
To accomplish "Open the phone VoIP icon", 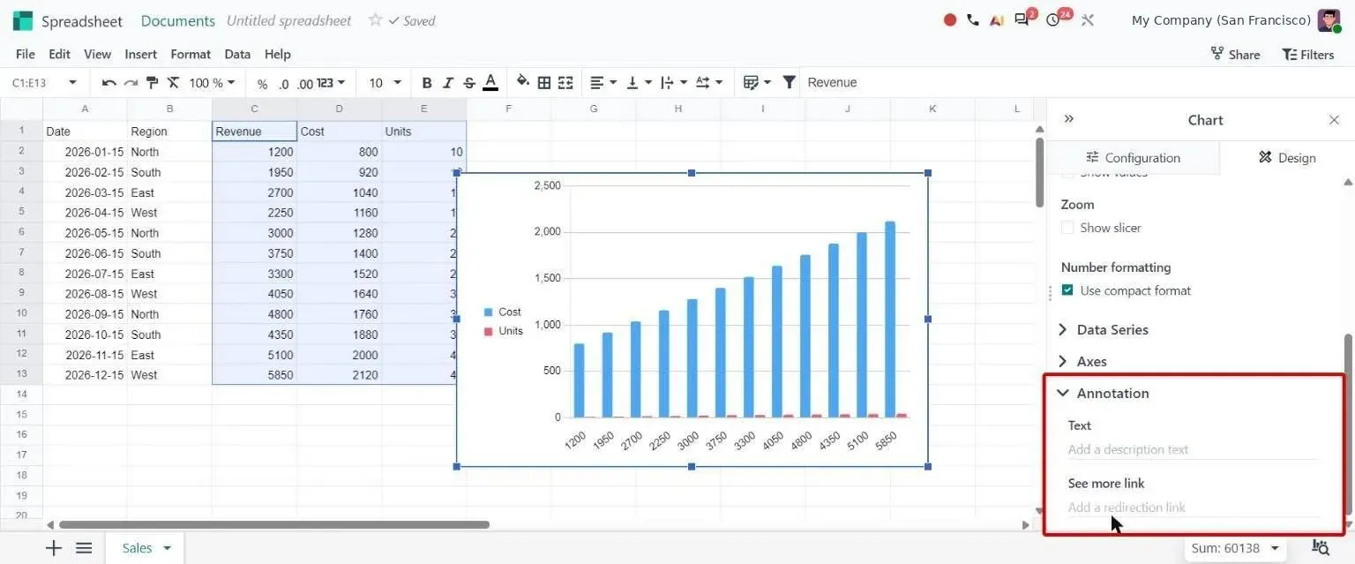I will pyautogui.click(x=973, y=20).
